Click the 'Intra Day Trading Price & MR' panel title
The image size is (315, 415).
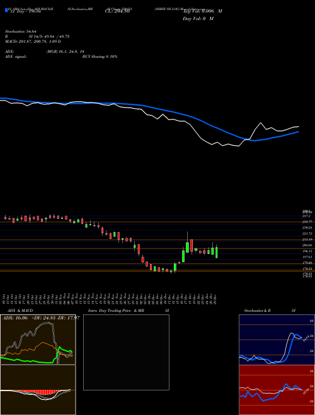coord(116,311)
